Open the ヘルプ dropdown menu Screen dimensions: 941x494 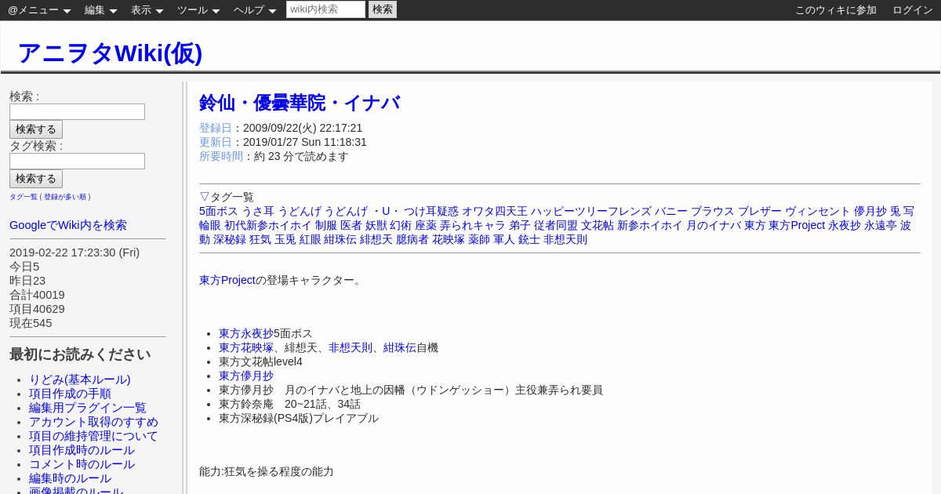[255, 10]
